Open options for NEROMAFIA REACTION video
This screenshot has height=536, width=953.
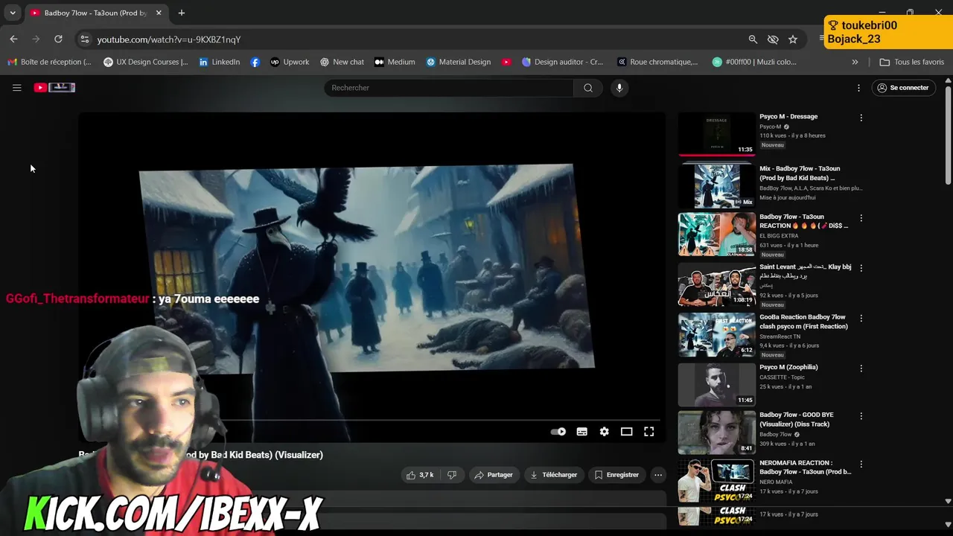pyautogui.click(x=861, y=464)
